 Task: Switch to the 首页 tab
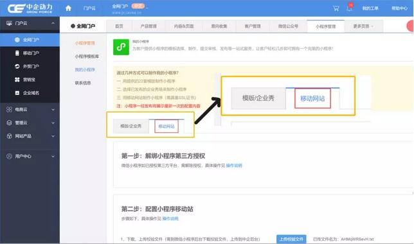coord(120,26)
